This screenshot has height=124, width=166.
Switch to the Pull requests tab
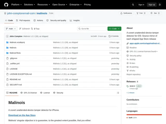(23, 20)
